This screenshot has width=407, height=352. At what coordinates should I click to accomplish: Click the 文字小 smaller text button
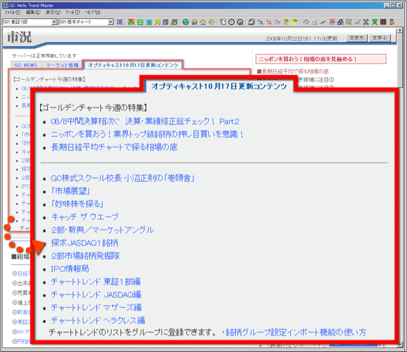click(380, 38)
